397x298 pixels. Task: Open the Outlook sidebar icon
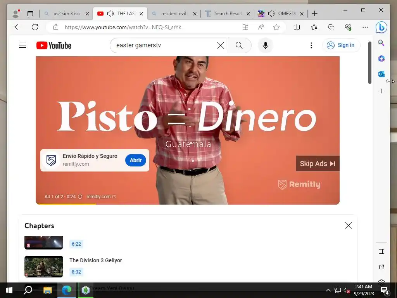(381, 74)
